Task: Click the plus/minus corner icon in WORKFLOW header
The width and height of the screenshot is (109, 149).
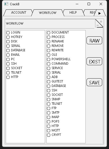Action: click(x=99, y=23)
